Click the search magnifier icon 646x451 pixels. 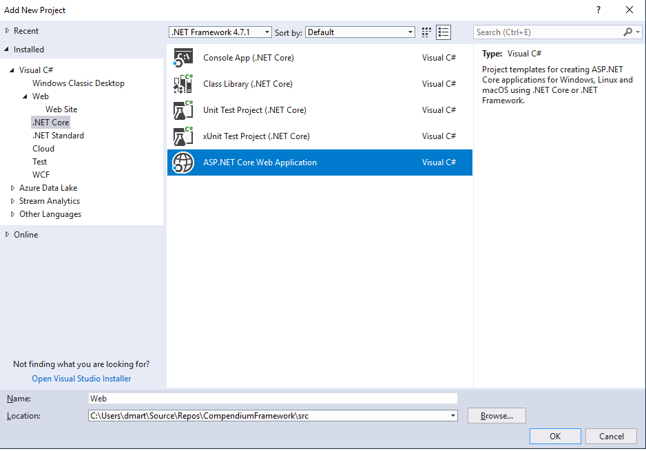628,32
